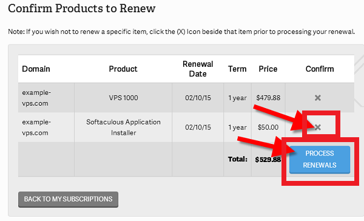
Task: Select the example-vps.com domain in VPS 1000 row
Action: click(36, 98)
